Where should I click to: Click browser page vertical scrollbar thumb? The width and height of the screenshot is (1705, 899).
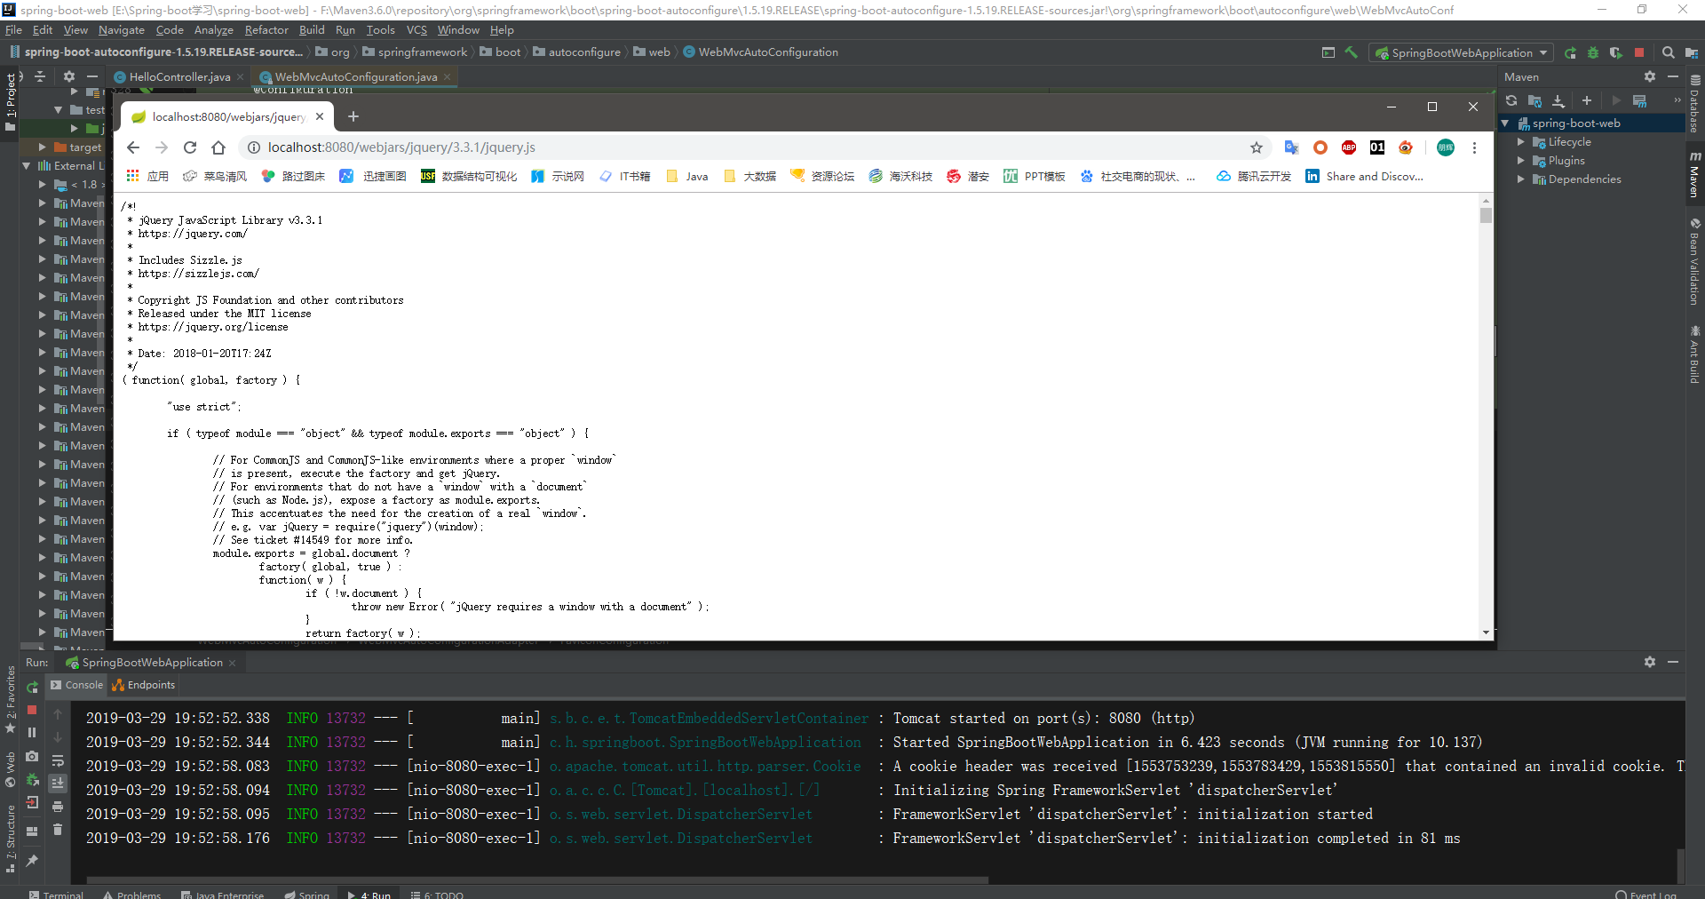coord(1486,215)
